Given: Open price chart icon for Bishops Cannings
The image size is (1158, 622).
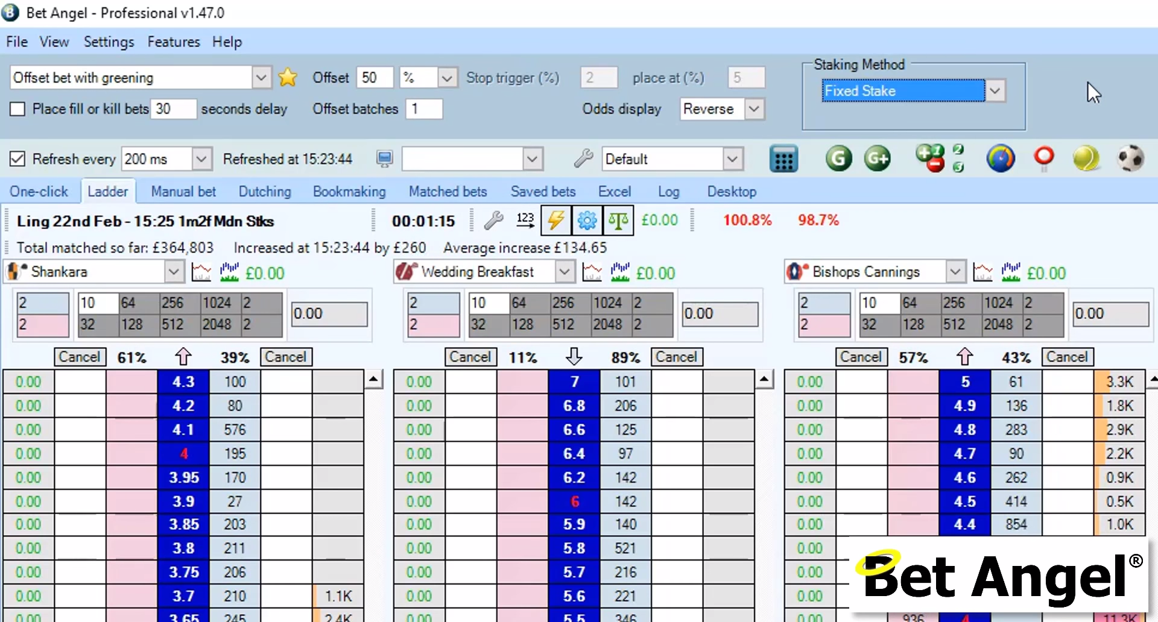Looking at the screenshot, I should [x=982, y=272].
